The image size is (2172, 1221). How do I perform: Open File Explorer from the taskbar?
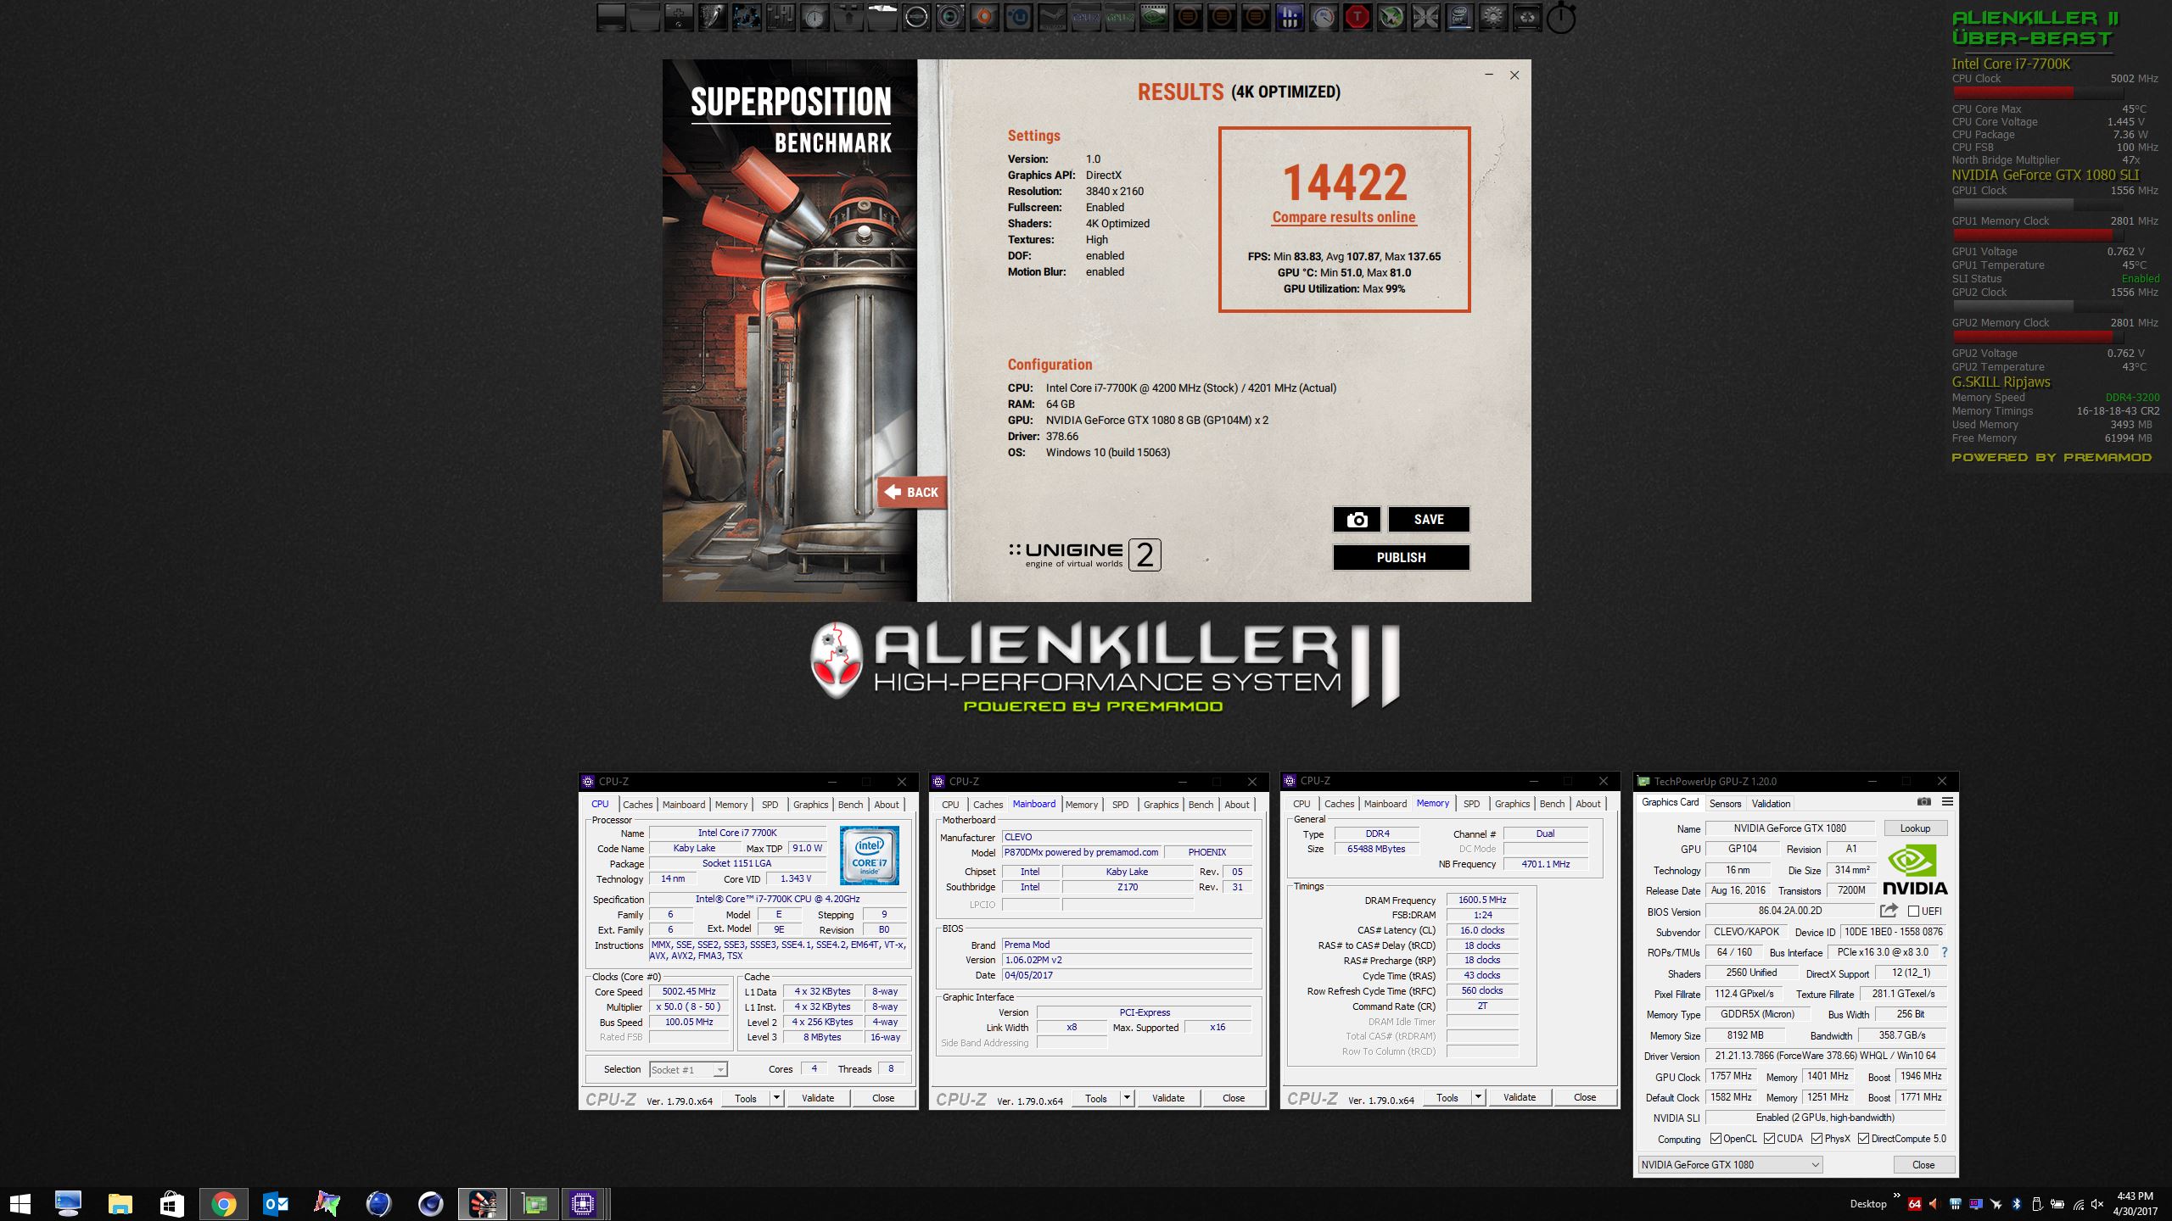[x=120, y=1204]
